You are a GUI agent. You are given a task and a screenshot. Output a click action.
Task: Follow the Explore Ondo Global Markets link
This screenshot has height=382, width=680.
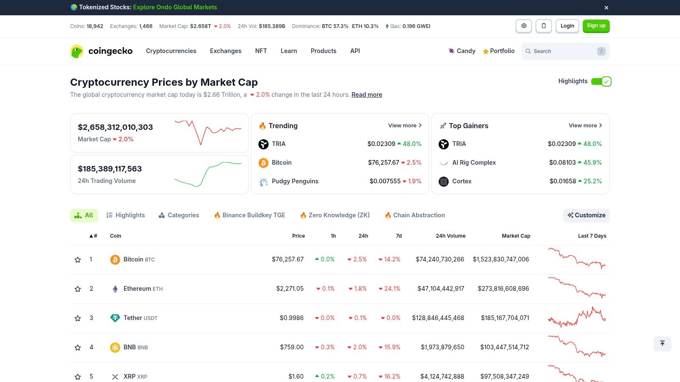click(175, 7)
